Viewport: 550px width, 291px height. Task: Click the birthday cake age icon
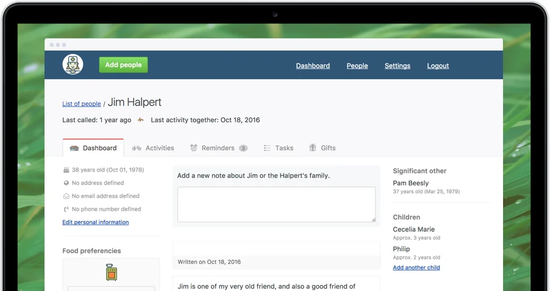tap(66, 170)
